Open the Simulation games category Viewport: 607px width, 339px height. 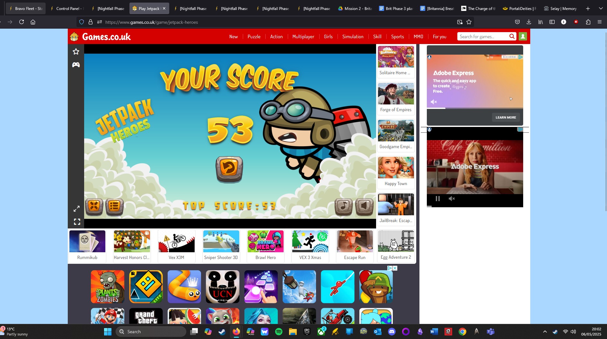point(353,37)
